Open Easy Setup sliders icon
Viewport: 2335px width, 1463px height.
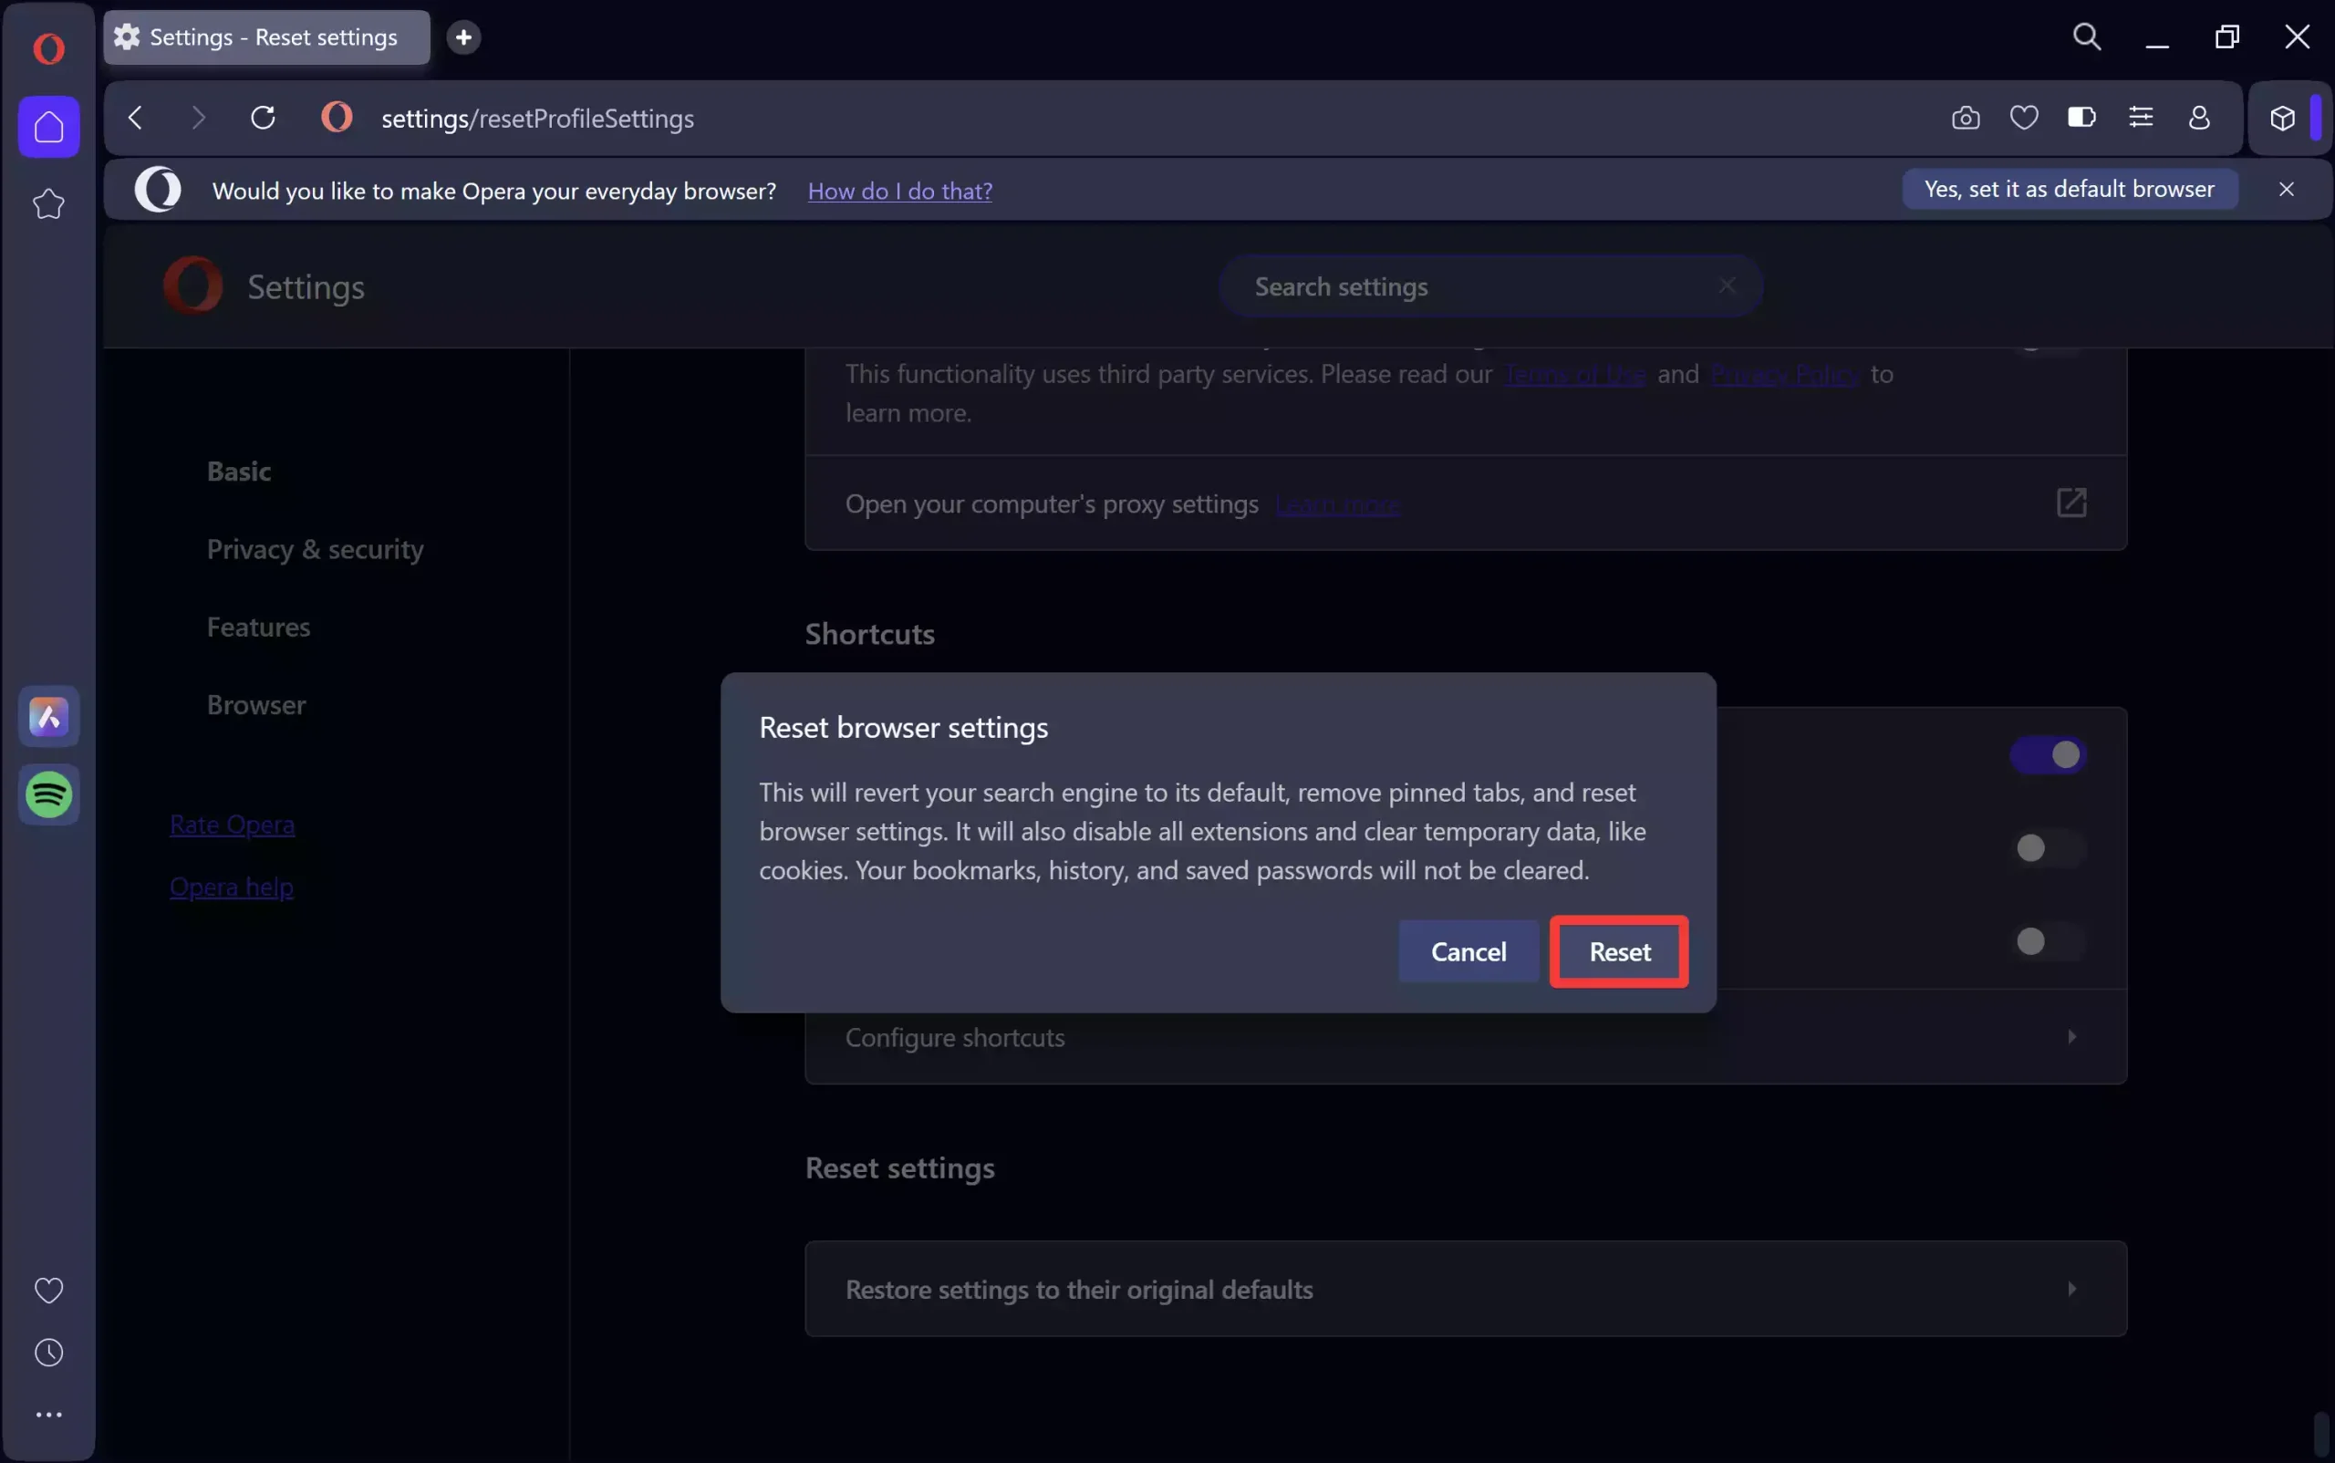click(2142, 117)
